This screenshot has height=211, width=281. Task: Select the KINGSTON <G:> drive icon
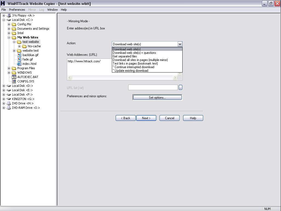8,99
